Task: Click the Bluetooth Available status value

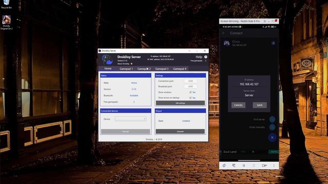Action: click(x=134, y=96)
